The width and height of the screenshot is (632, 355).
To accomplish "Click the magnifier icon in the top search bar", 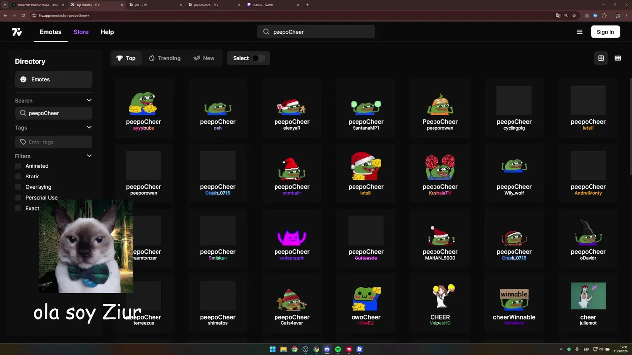I will pos(266,32).
